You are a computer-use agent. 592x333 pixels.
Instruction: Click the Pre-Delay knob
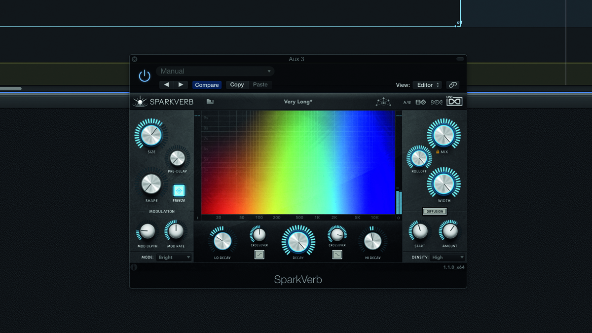pyautogui.click(x=177, y=158)
